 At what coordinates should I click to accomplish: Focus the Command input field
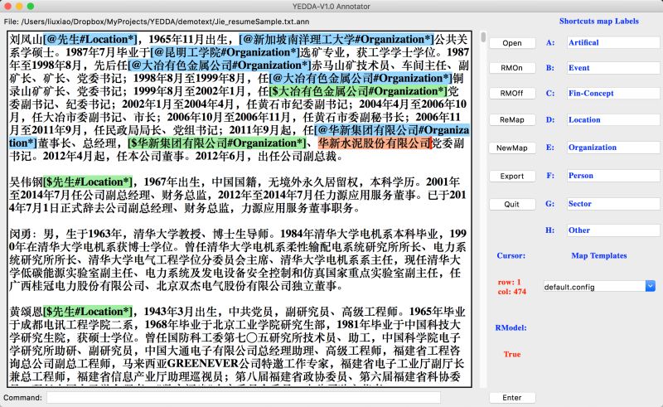point(244,397)
